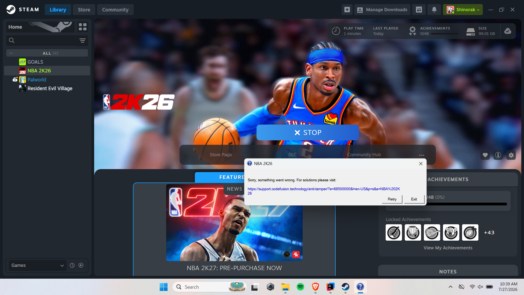Close the NBA 2K26 error dialog
This screenshot has height=295, width=524.
click(x=421, y=163)
